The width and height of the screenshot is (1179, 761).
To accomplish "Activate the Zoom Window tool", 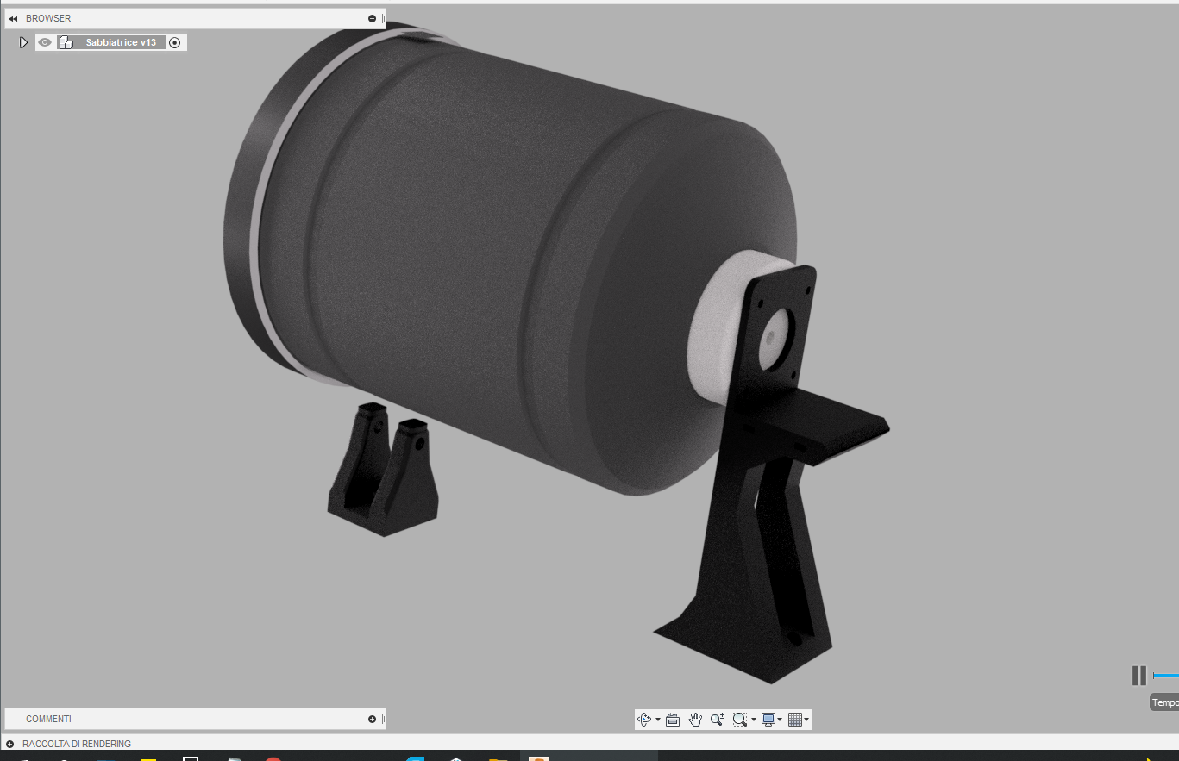I will click(738, 720).
